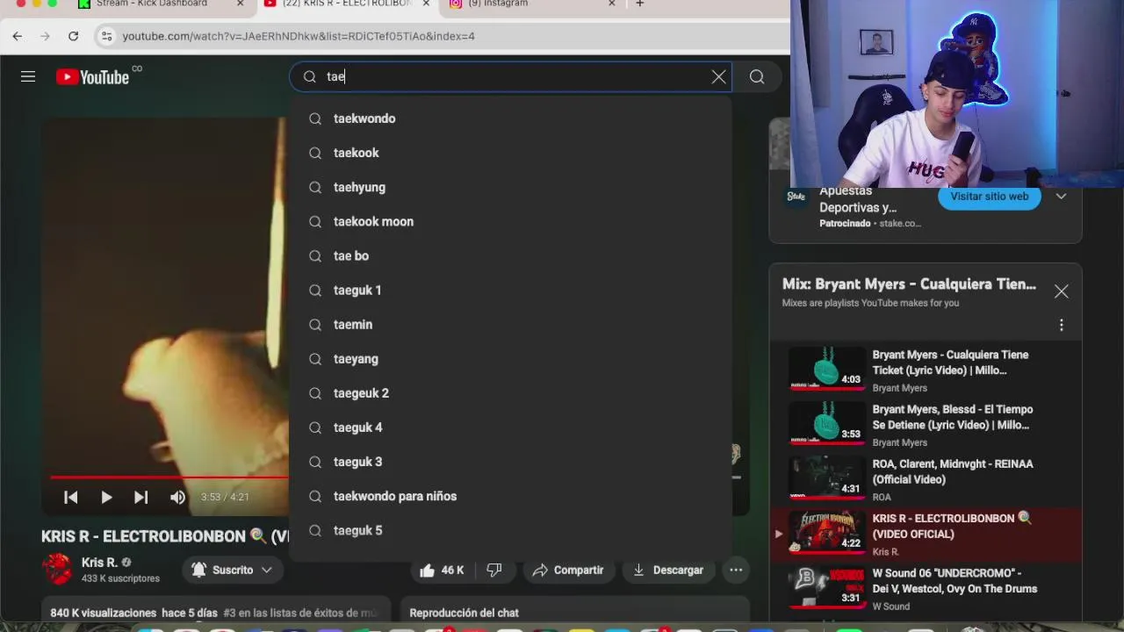Open Reproducción del chat panel
The image size is (1124, 632).
pyautogui.click(x=574, y=613)
